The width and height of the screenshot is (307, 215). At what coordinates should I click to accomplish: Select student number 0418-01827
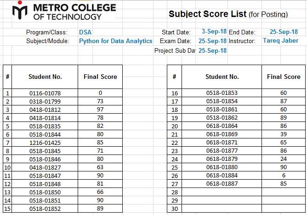click(45, 167)
